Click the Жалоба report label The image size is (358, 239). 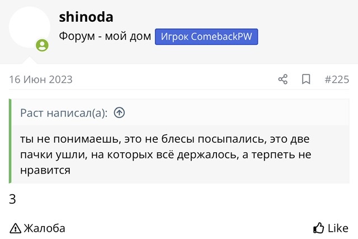pyautogui.click(x=44, y=228)
